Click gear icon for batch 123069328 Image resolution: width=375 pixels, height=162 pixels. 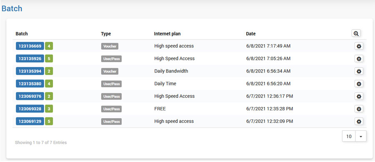point(359,109)
